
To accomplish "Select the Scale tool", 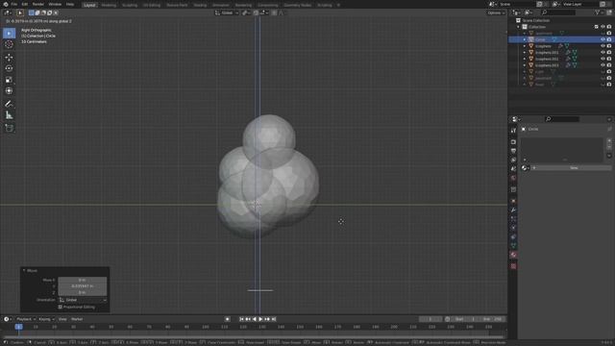I will click(x=9, y=80).
